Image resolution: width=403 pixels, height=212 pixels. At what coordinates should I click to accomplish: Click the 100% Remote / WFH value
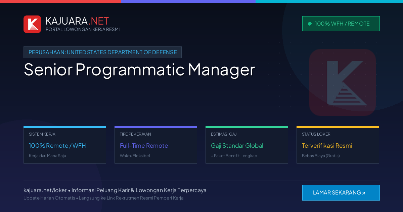(57, 146)
